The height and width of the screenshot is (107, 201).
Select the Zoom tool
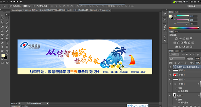click(x=7, y=51)
